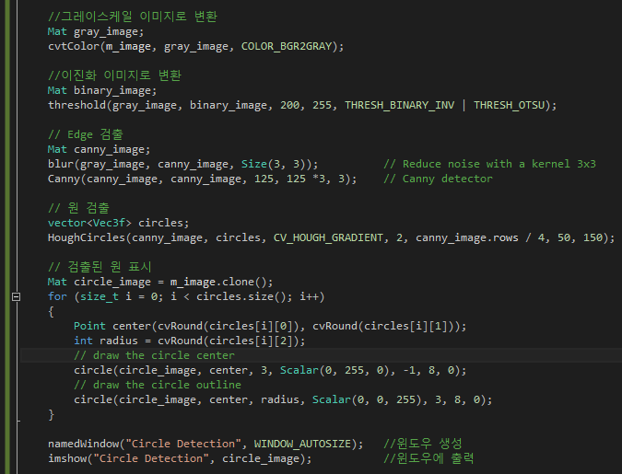
Task: Click the comment '//이진화 이미지로 변환'
Action: point(114,75)
